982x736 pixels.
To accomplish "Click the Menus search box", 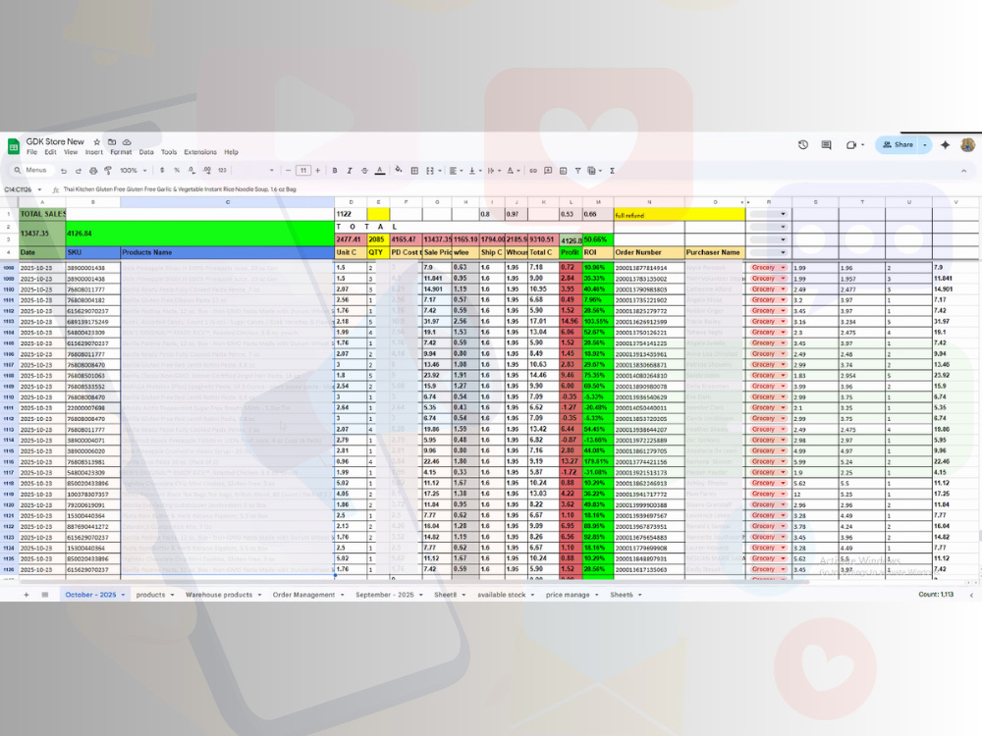I will [x=30, y=170].
